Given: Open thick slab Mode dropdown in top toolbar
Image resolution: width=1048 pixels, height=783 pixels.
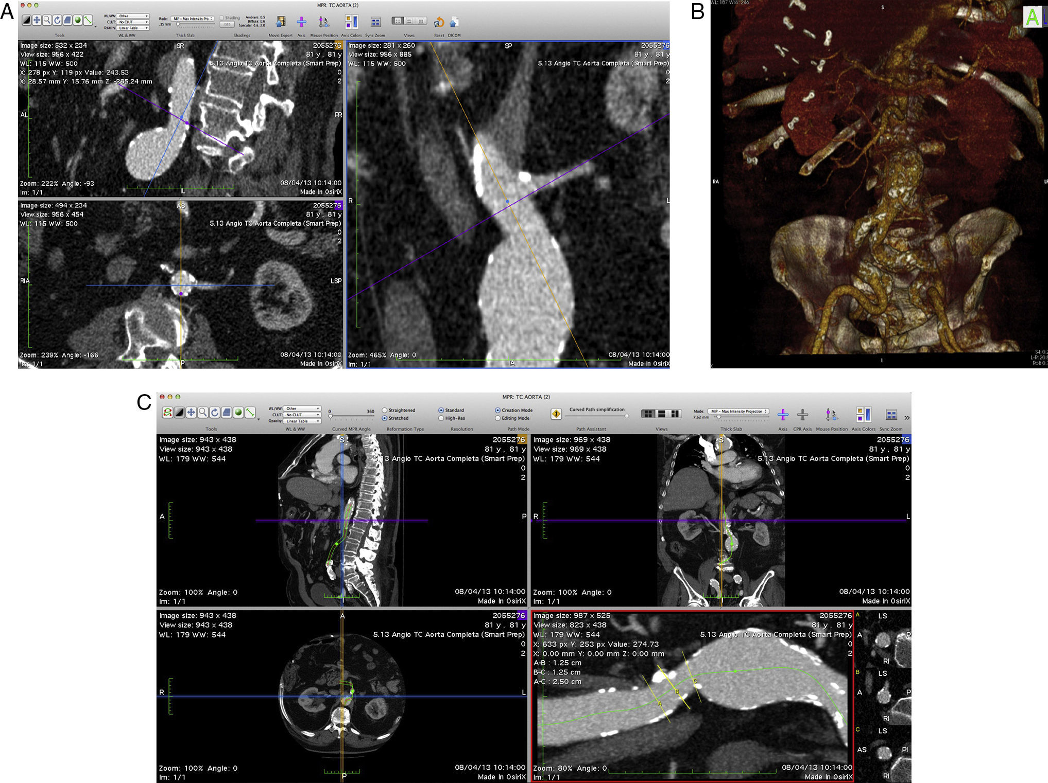Looking at the screenshot, I should 192,19.
